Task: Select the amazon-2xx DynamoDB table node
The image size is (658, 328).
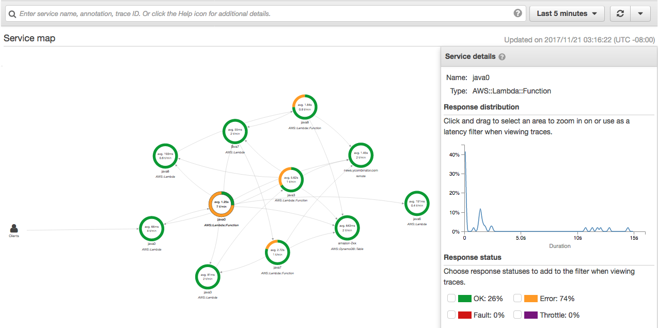Action: [x=347, y=228]
